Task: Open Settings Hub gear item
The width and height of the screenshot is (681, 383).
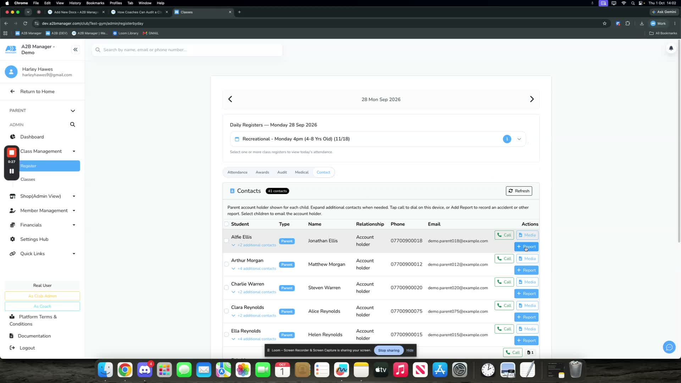Action: click(34, 239)
